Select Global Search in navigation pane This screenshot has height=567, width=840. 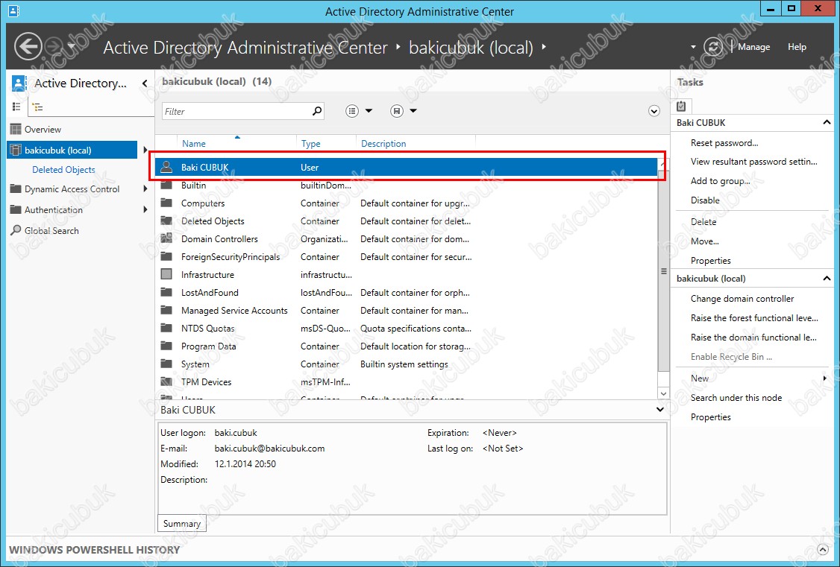pyautogui.click(x=51, y=230)
